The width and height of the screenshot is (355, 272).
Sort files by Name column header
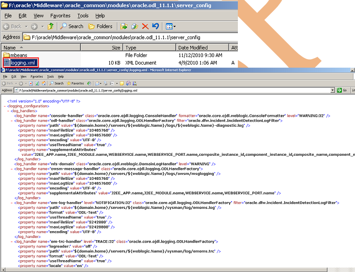[41, 48]
